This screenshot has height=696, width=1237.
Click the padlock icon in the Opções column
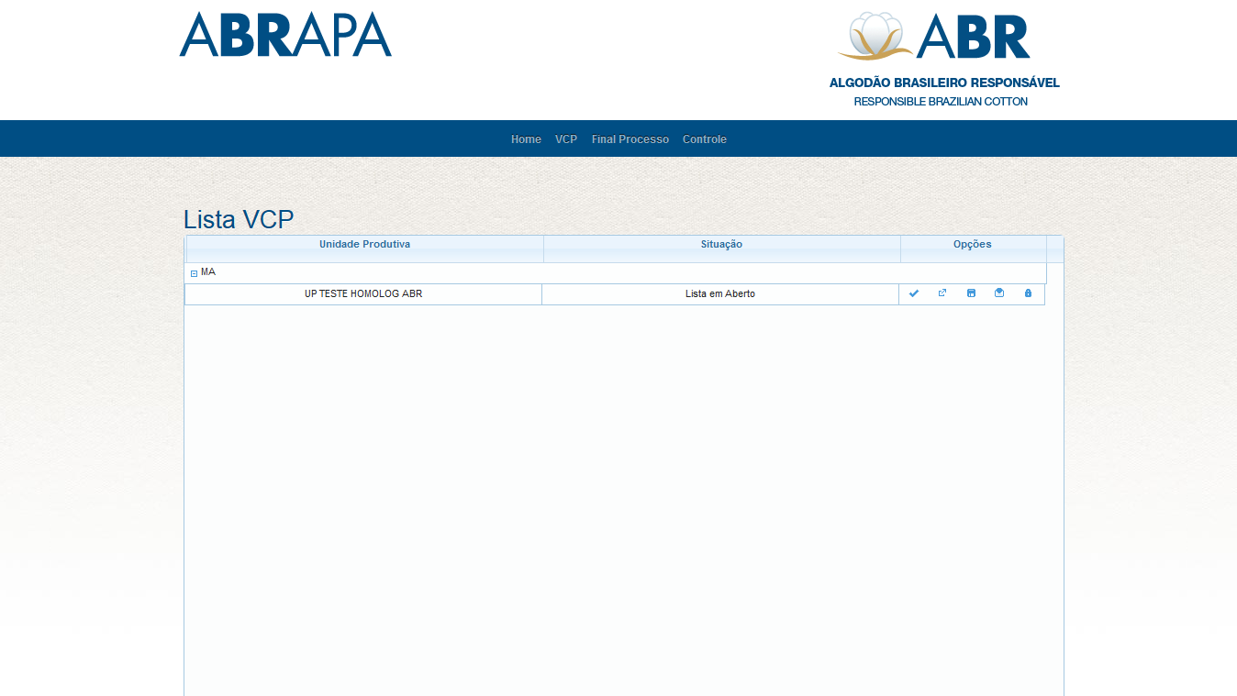[1028, 293]
